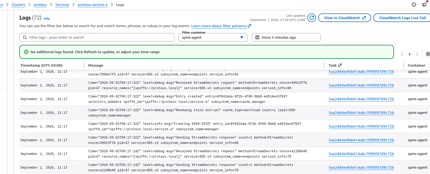Click the green success check icon

click(26, 52)
